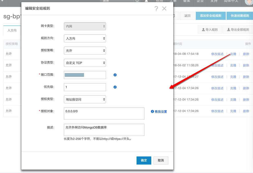Open the 授权策略 dropdown

tap(85, 51)
